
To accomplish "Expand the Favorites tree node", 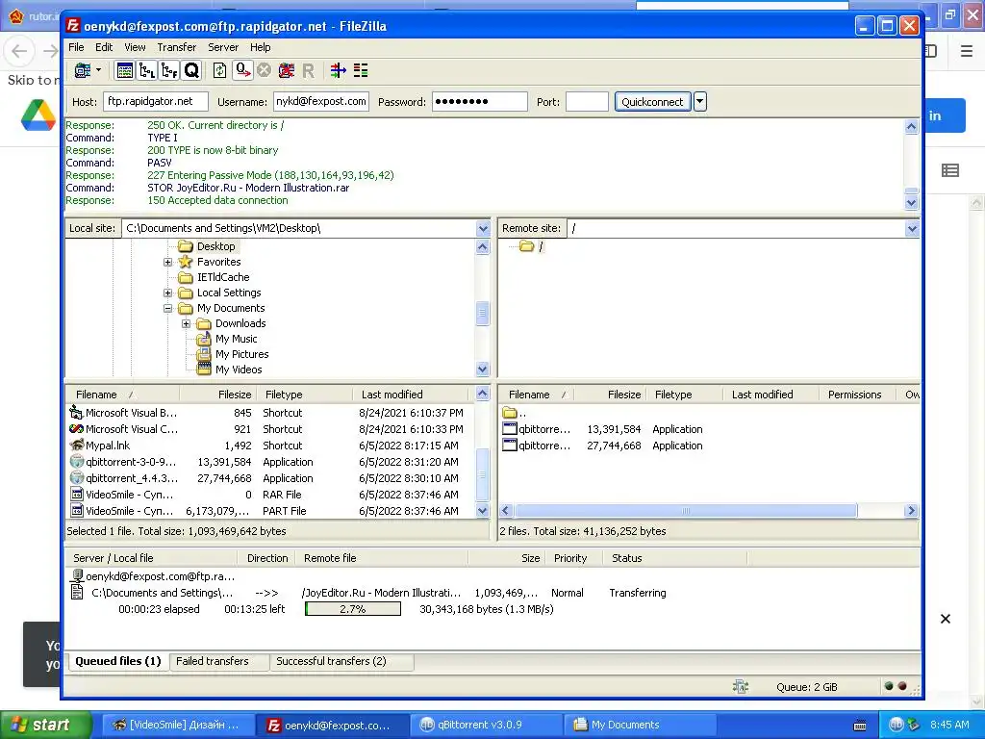I will click(167, 262).
